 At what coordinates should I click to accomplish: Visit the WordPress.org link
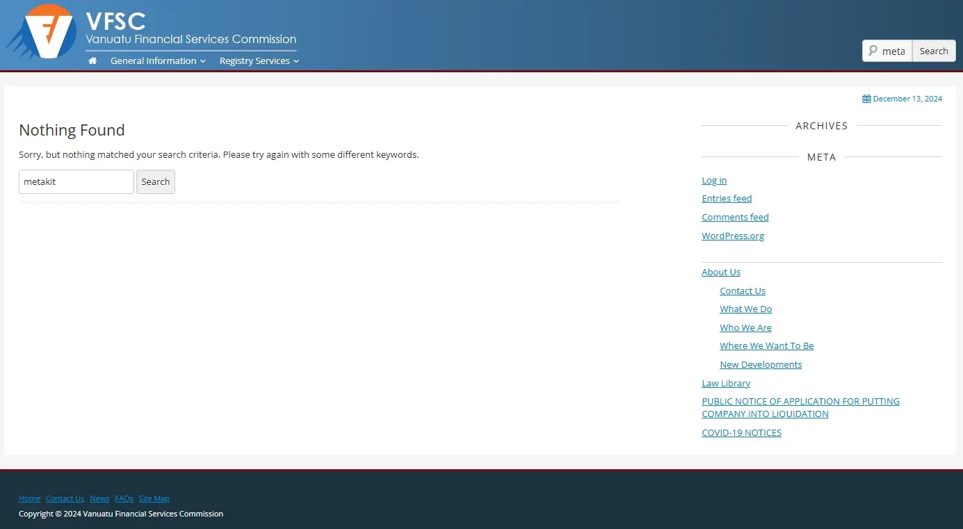tap(732, 236)
